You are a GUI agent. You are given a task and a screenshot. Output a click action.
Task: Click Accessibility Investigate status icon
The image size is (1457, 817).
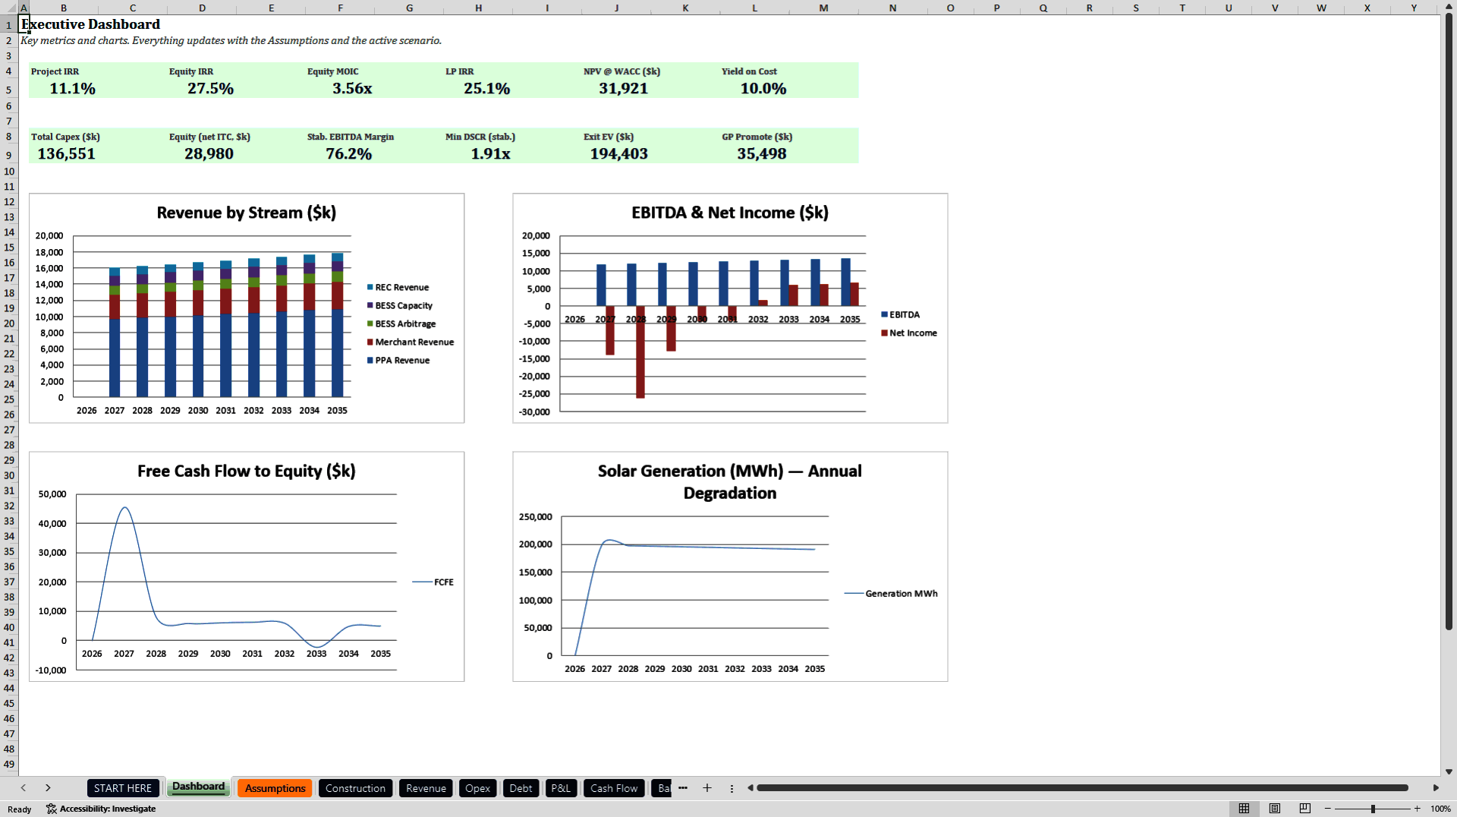click(x=51, y=809)
